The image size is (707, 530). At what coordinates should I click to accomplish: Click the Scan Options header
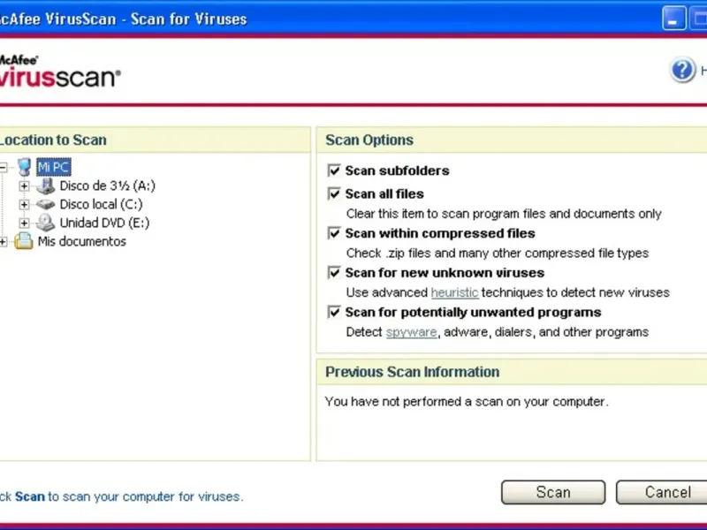pos(369,140)
